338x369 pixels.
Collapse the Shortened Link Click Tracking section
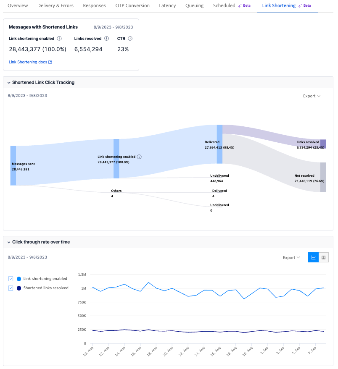(10, 82)
